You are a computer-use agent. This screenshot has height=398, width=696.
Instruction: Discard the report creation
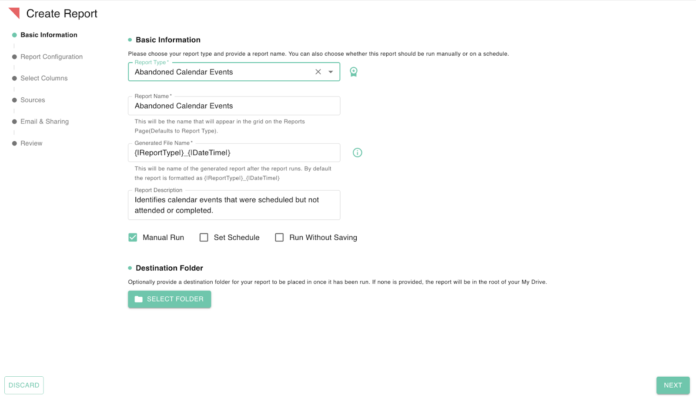pos(24,385)
